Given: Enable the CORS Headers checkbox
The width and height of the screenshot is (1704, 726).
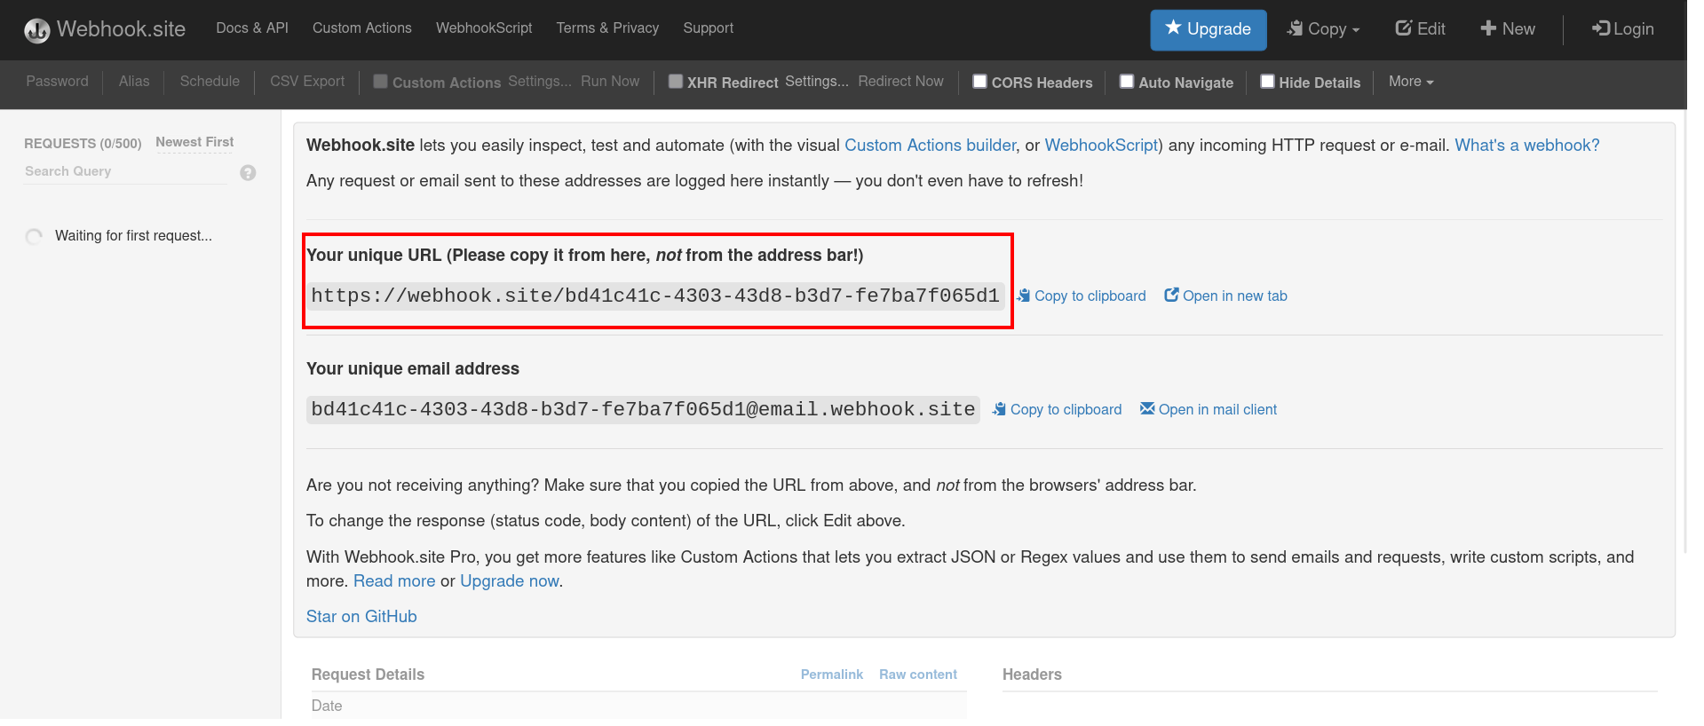Looking at the screenshot, I should point(979,82).
